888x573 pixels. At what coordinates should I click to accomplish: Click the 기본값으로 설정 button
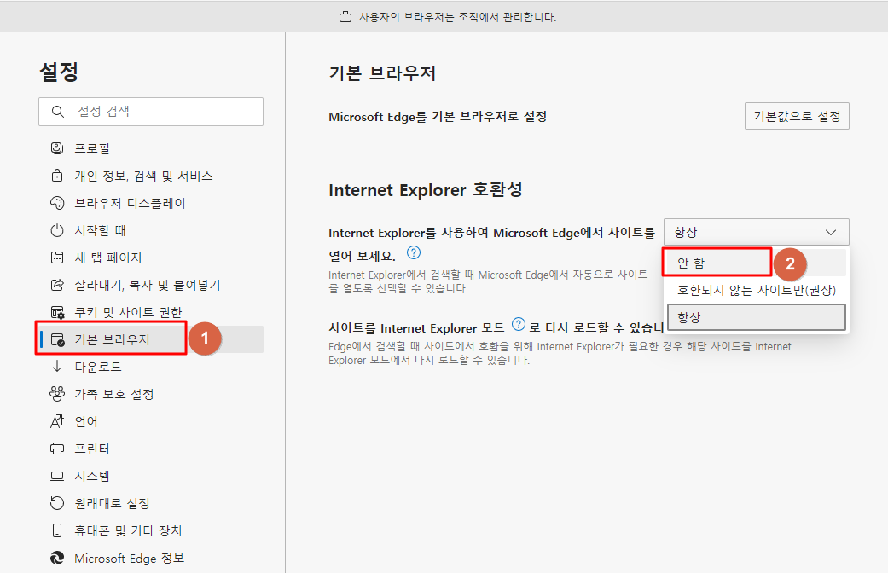(x=797, y=116)
